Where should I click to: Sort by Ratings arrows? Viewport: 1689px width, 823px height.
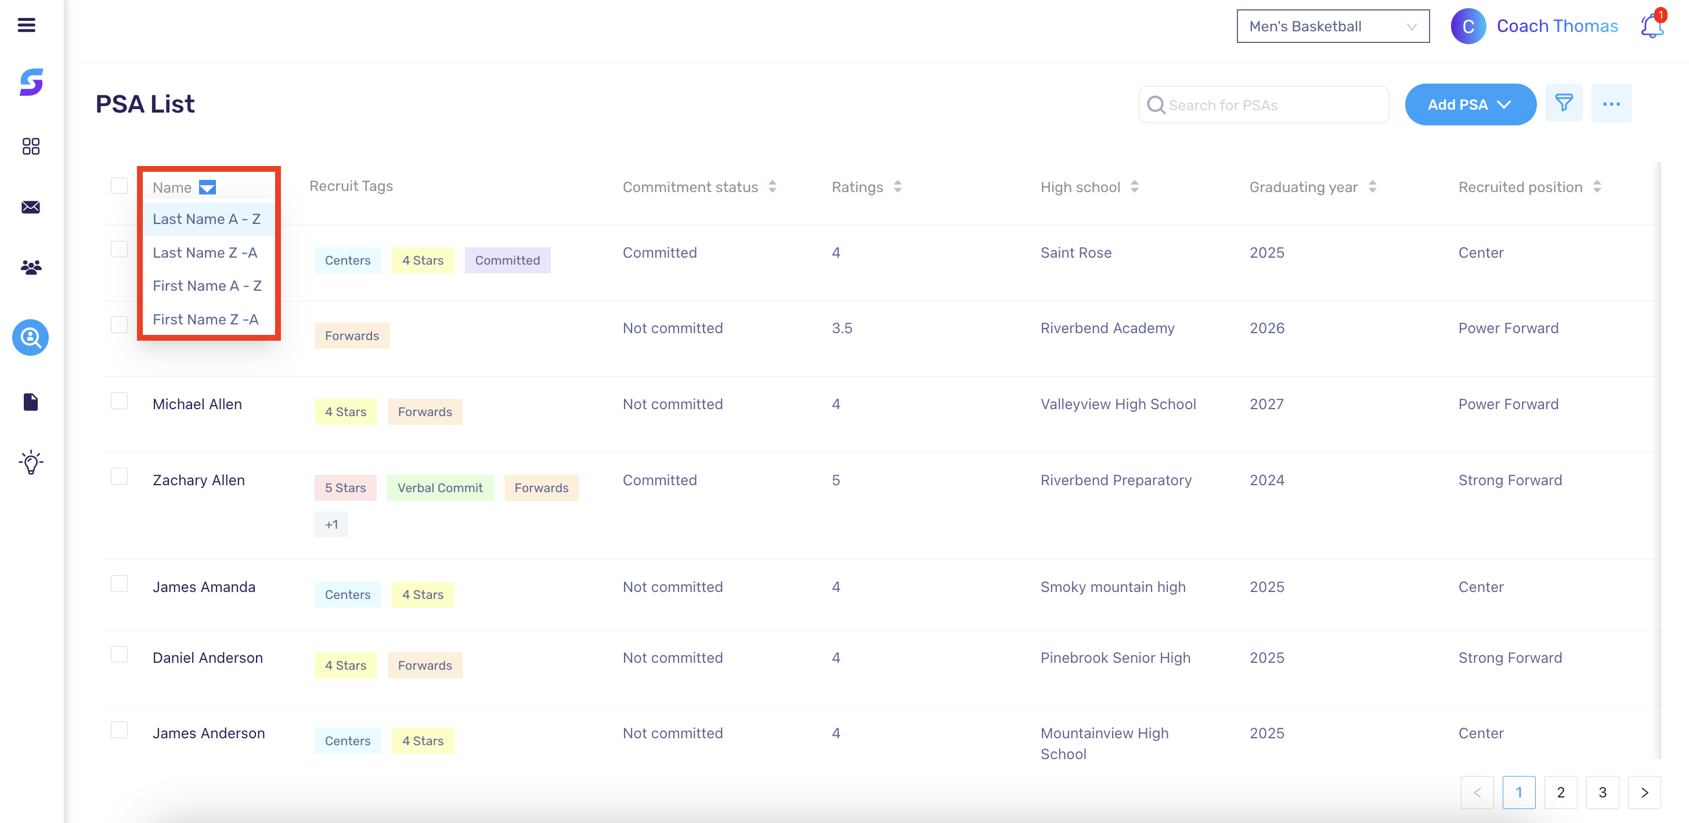pos(898,187)
